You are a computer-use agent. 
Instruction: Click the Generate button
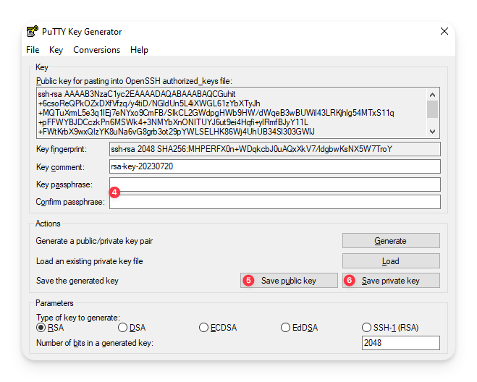391,241
